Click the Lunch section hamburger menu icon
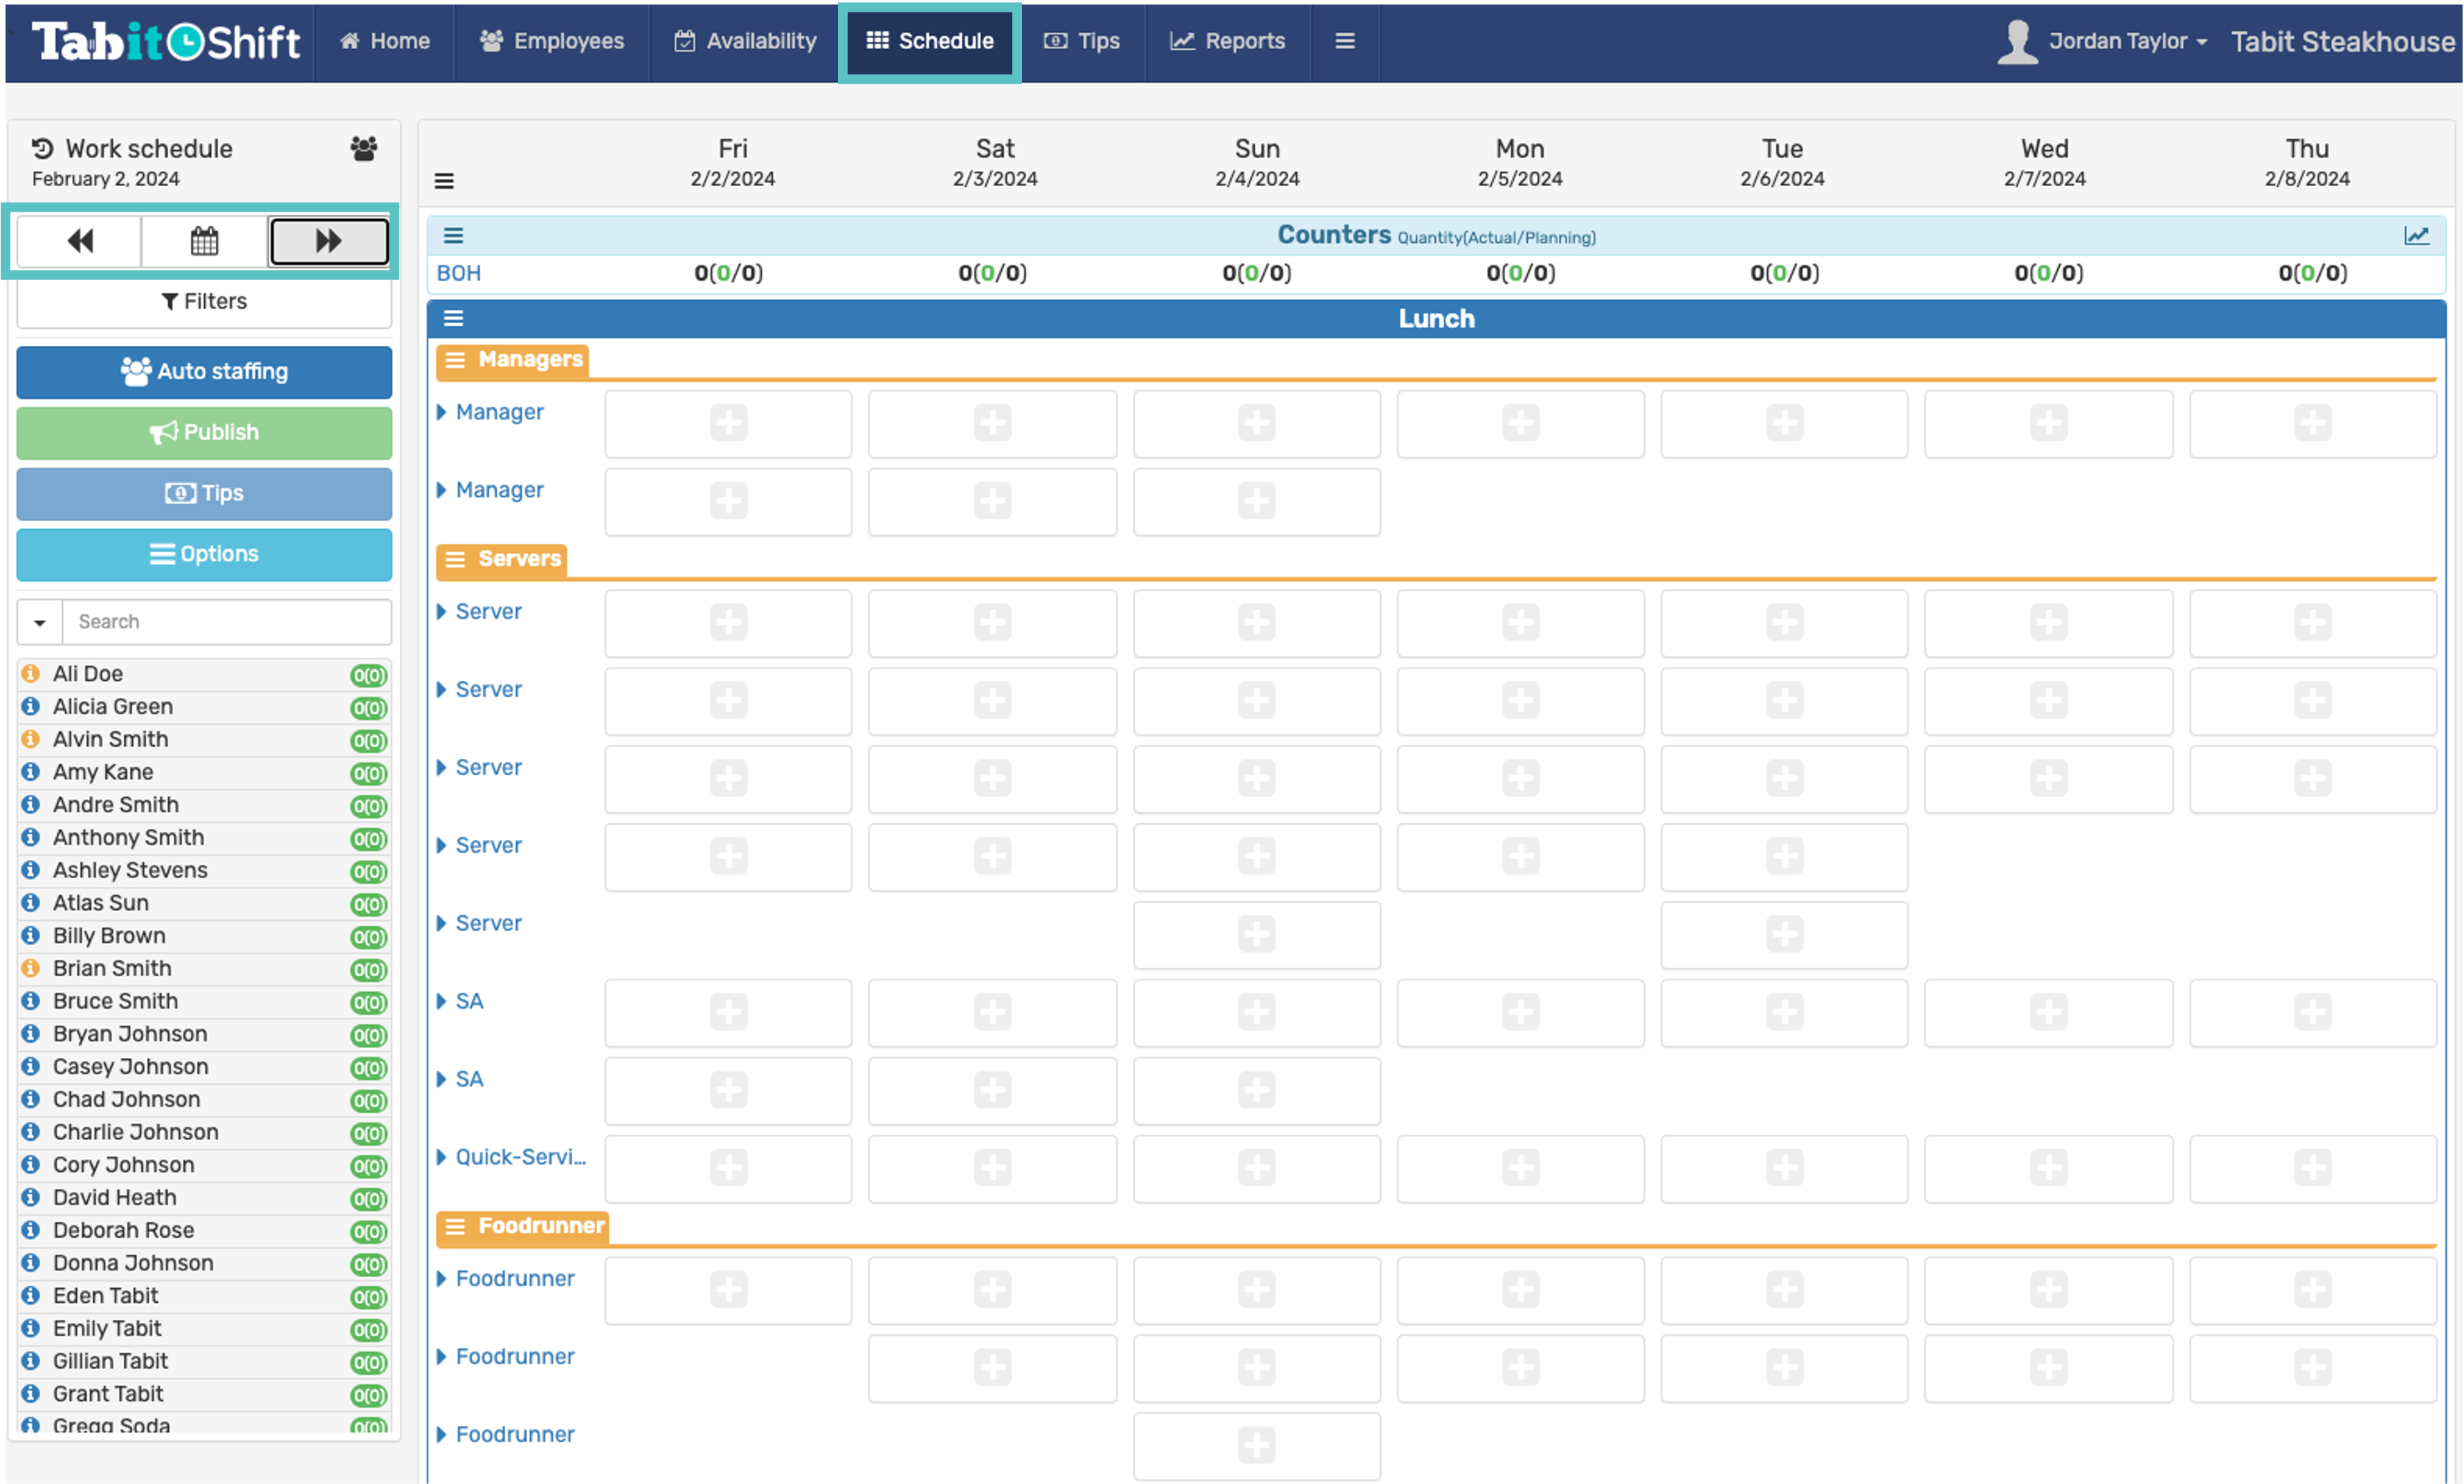 (453, 319)
